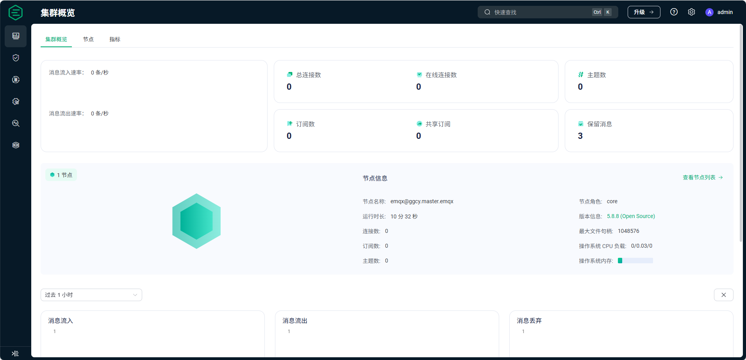
Task: Click the 节点信息 heading
Action: pyautogui.click(x=375, y=178)
